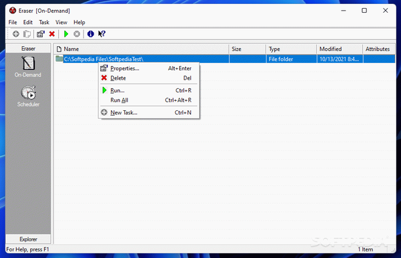The height and width of the screenshot is (258, 401).
Task: Close the Eraser window
Action: [385, 11]
